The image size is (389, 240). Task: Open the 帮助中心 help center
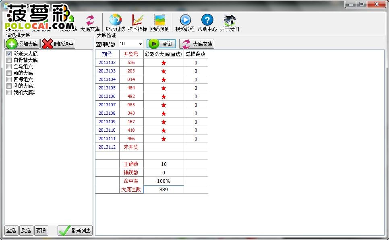point(207,22)
